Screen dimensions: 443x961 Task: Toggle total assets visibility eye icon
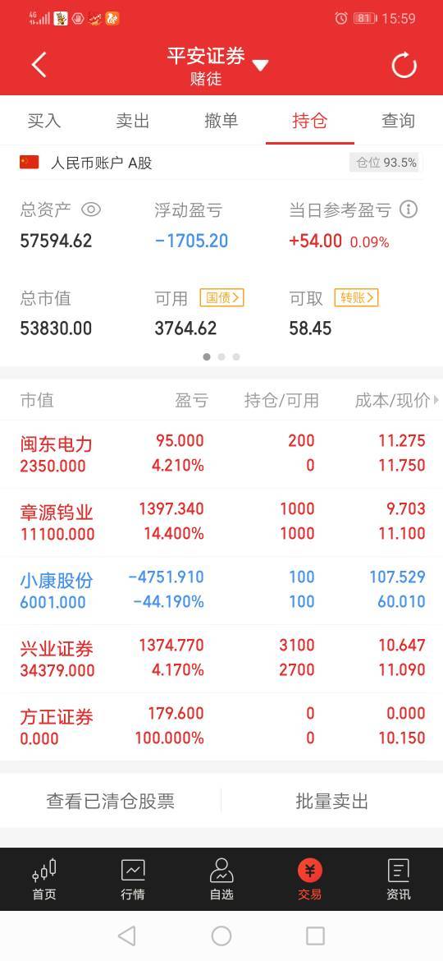pyautogui.click(x=90, y=209)
